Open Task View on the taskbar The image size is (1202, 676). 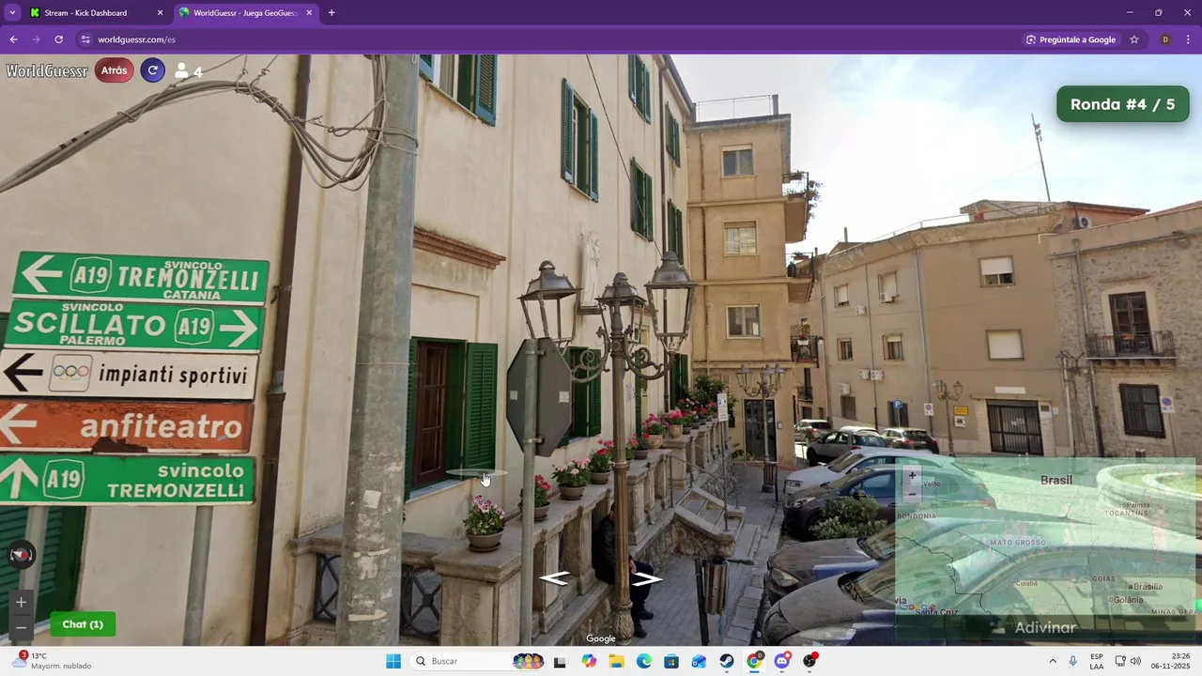coord(560,661)
